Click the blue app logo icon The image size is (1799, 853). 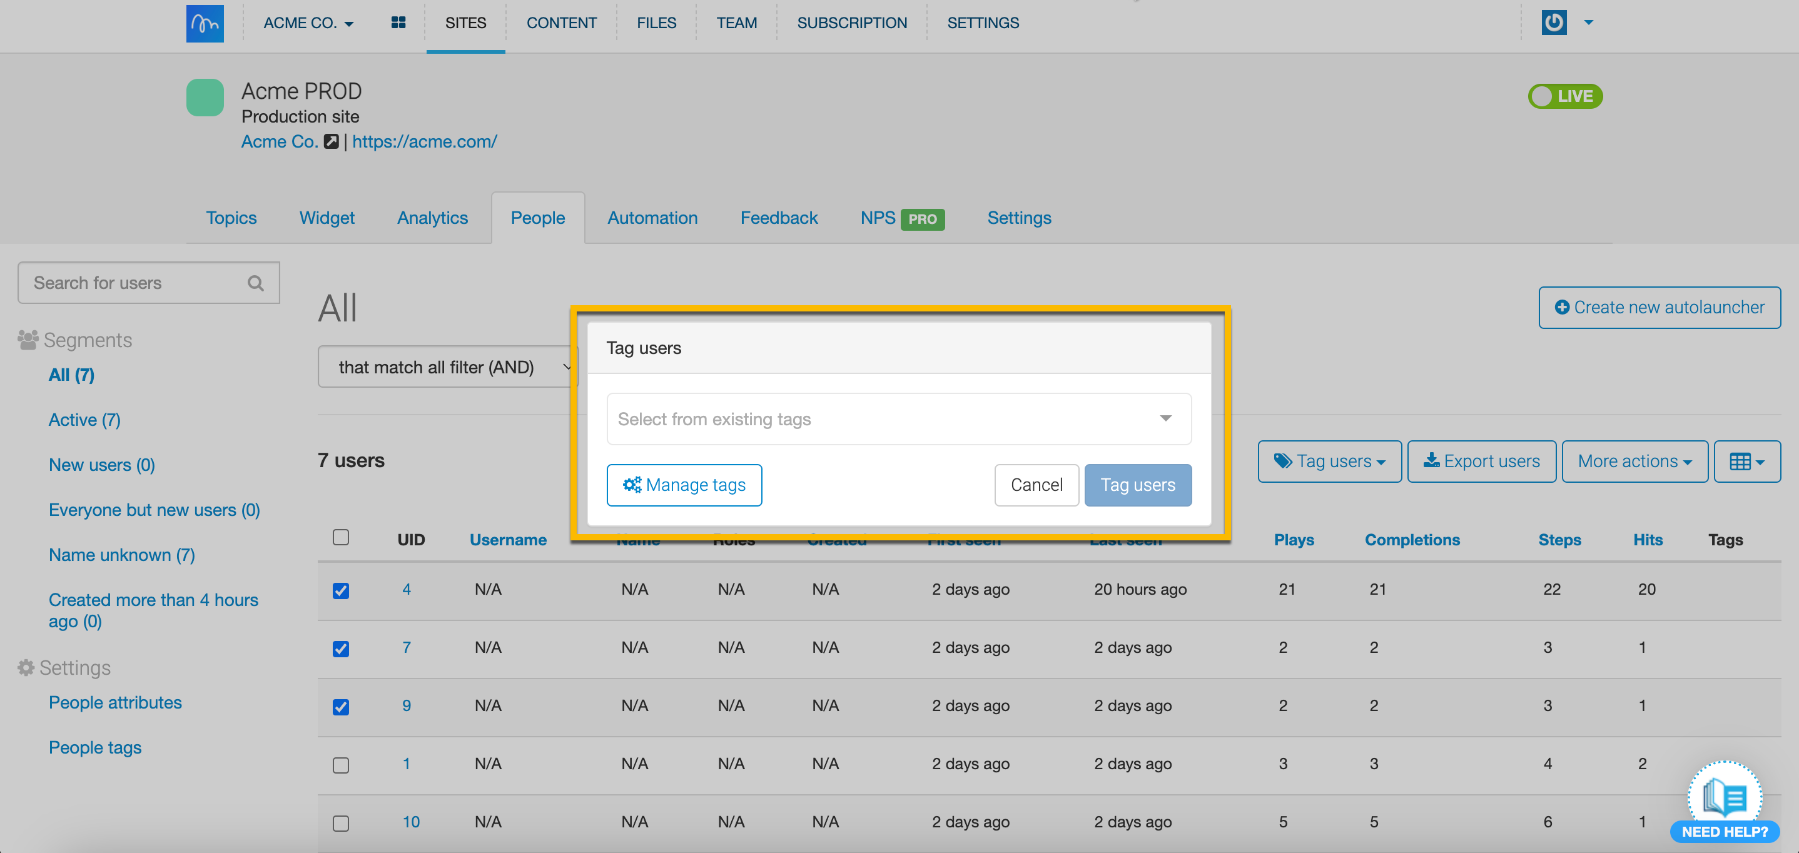[x=205, y=23]
